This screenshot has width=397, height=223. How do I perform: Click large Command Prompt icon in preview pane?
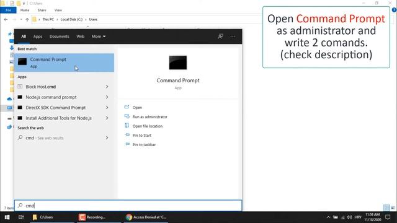tap(178, 63)
